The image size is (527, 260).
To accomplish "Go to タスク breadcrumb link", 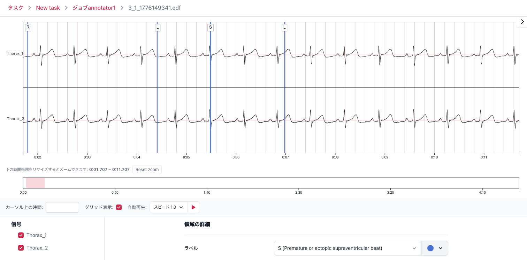I will 16,8.
